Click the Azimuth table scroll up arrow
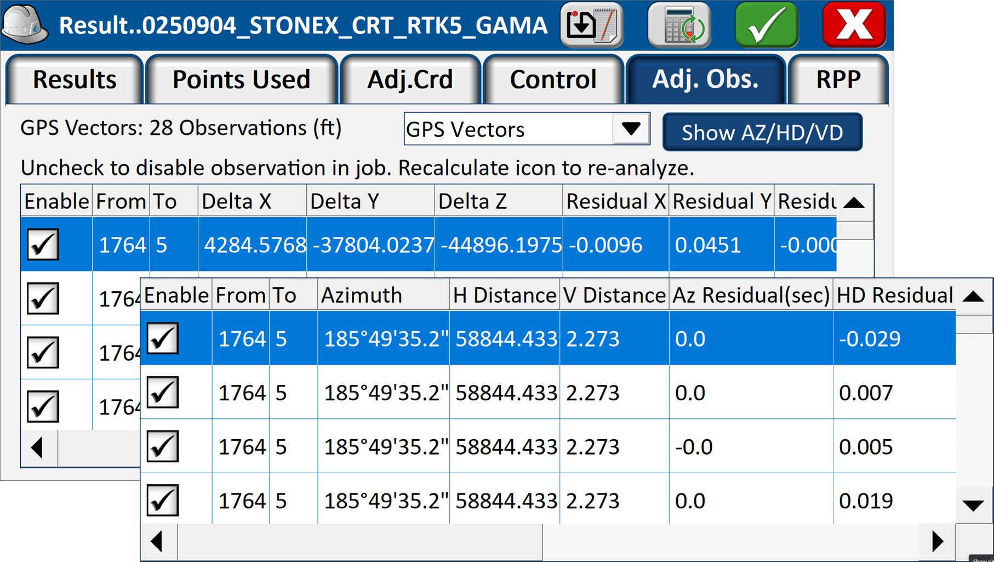Screen dimensions: 994x562 coord(974,297)
